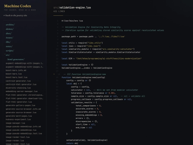Open centroid-html-generator.lua file
This screenshot has height=145, width=193.
[21, 84]
